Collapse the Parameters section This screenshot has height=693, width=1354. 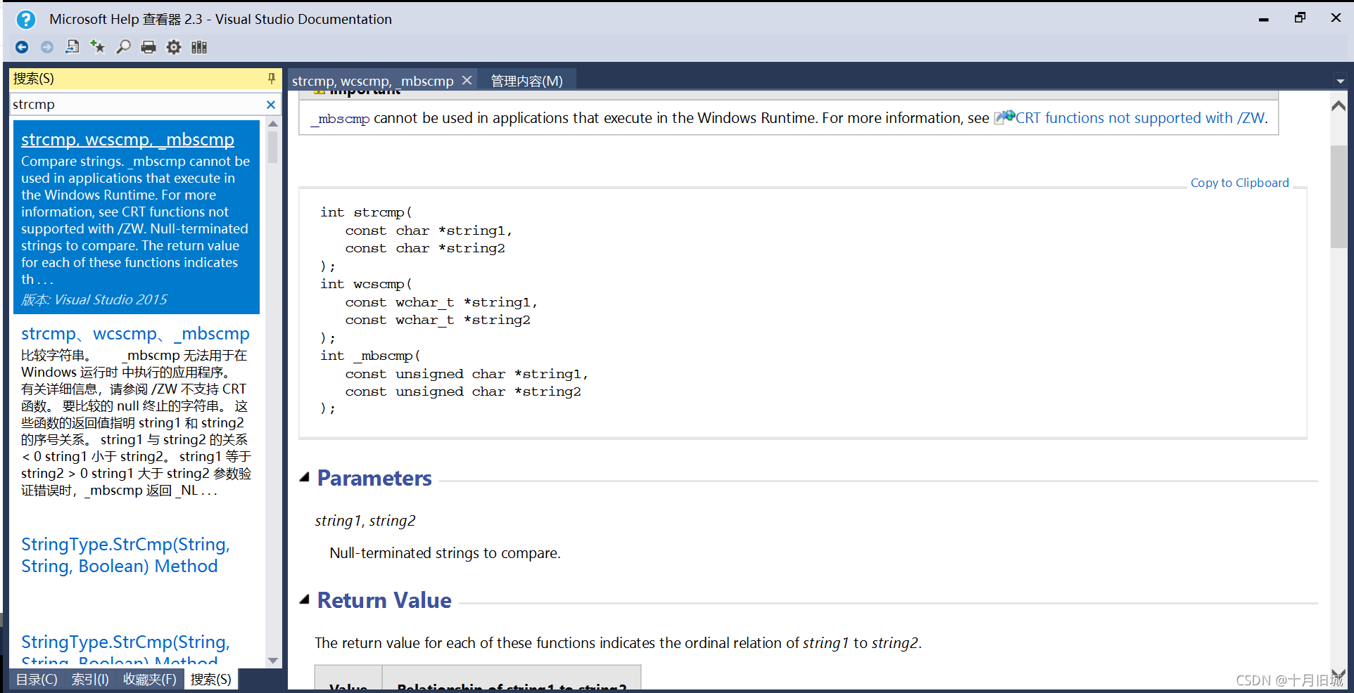(305, 477)
